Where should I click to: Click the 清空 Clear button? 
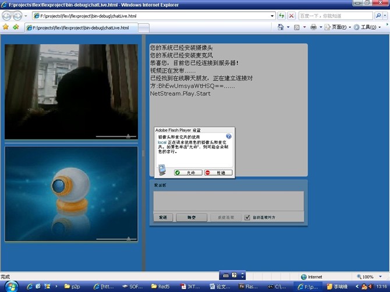pyautogui.click(x=192, y=218)
